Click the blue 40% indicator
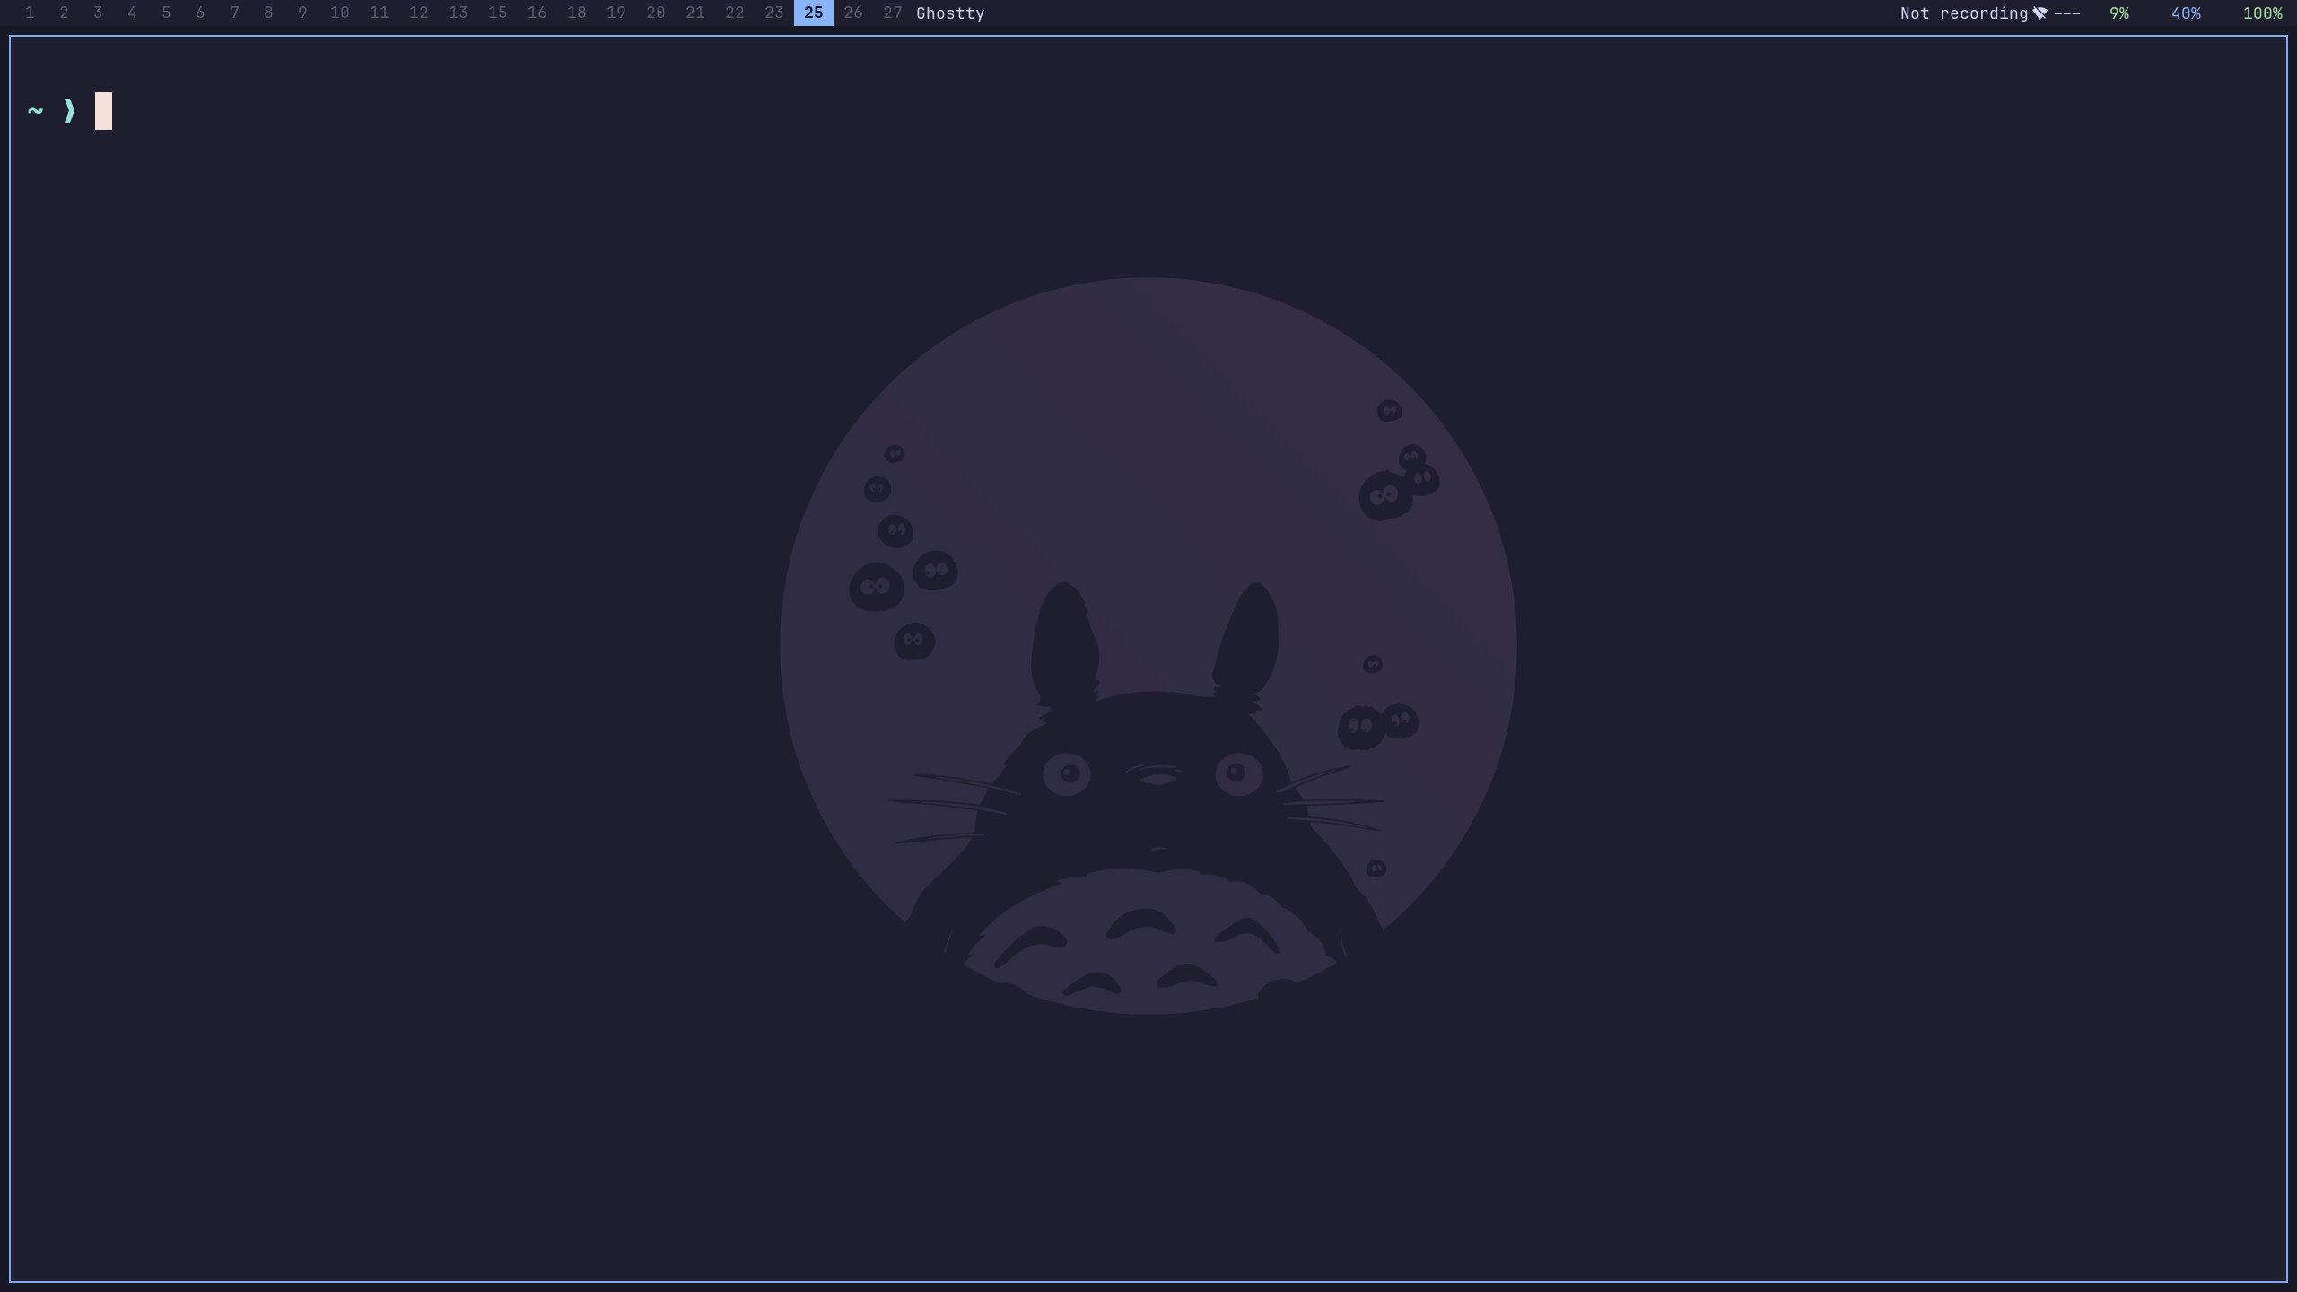 (x=2186, y=13)
